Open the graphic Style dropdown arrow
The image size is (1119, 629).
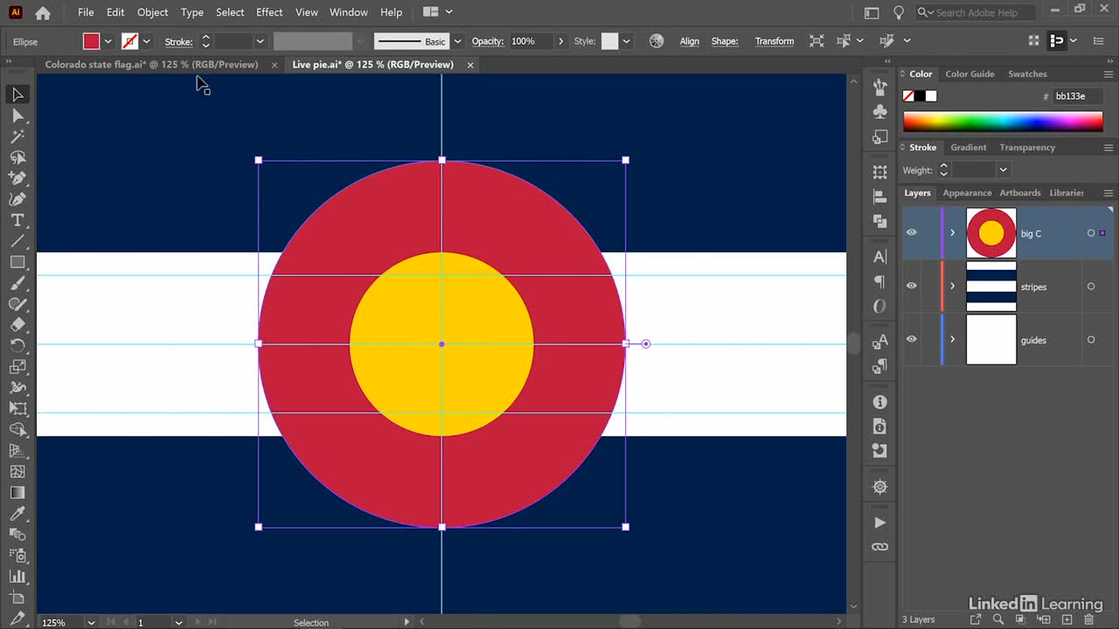[626, 41]
